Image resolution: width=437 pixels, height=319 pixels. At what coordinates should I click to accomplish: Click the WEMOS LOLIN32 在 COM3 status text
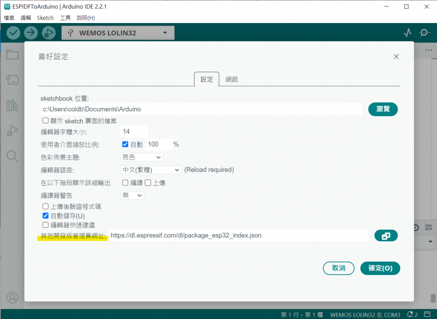tap(365, 315)
